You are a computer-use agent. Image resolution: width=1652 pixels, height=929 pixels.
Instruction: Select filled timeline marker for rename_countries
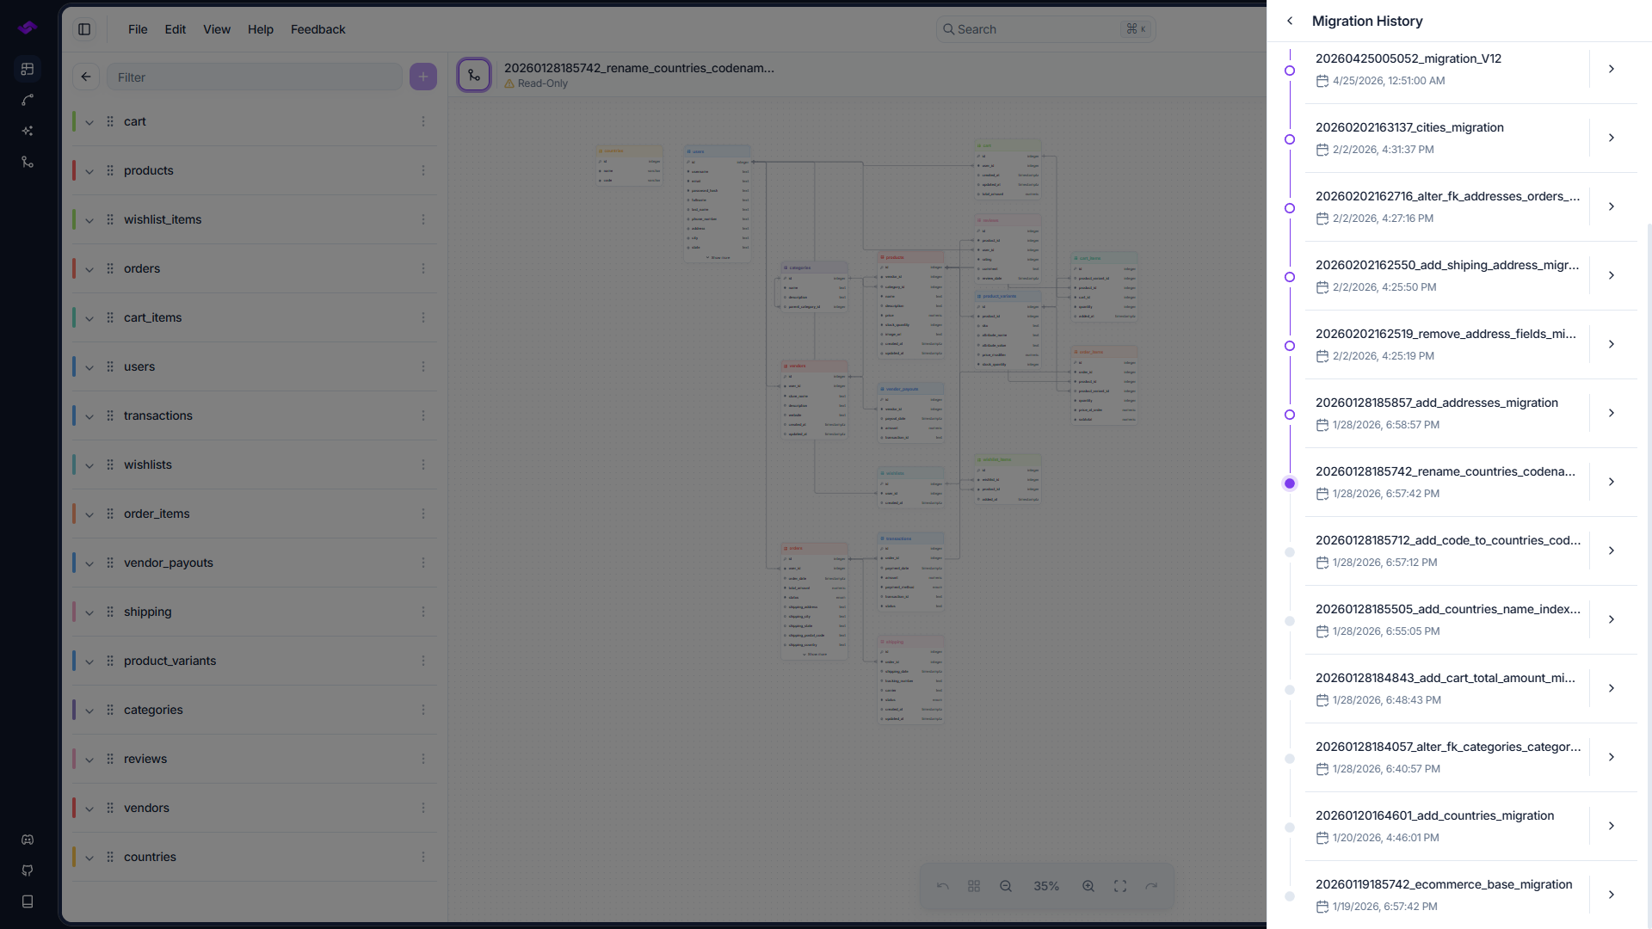[1290, 483]
